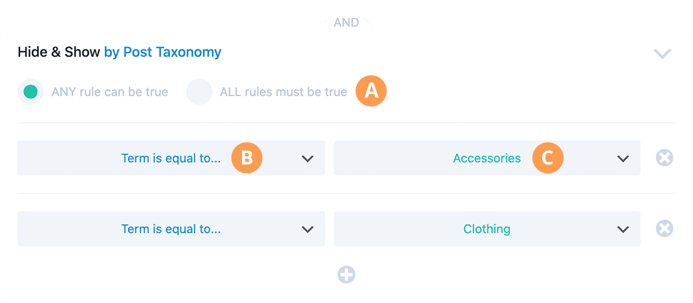The height and width of the screenshot is (303, 693).
Task: Click the 'Hide & Show' heading text
Action: click(59, 52)
